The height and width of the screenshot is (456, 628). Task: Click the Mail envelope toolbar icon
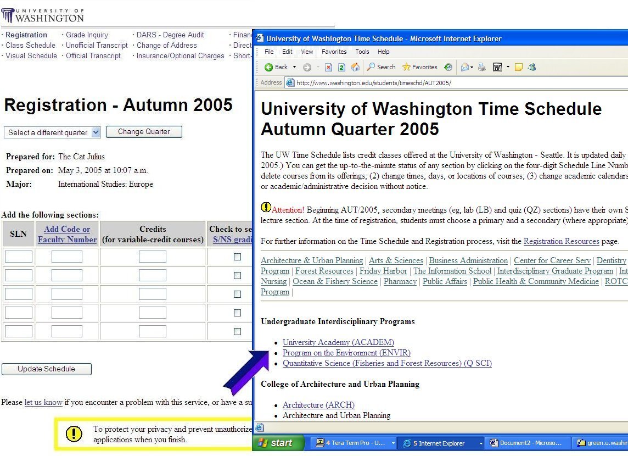(x=464, y=68)
